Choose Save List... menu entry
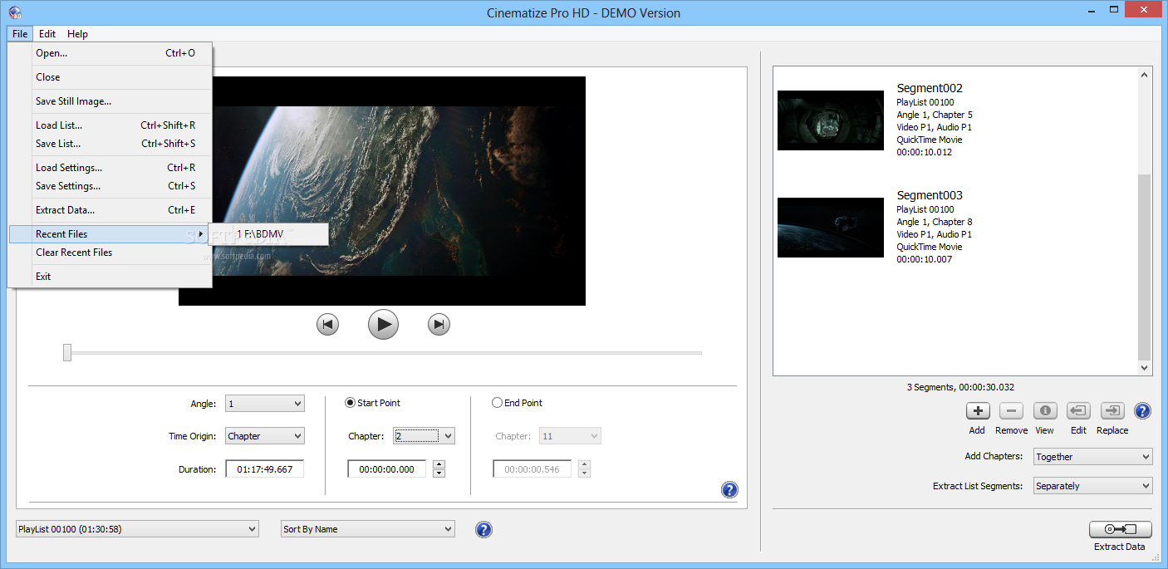The image size is (1168, 569). pyautogui.click(x=110, y=144)
